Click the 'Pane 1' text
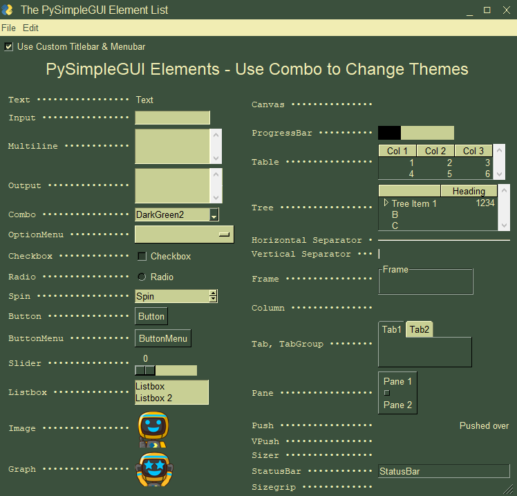 pyautogui.click(x=397, y=381)
